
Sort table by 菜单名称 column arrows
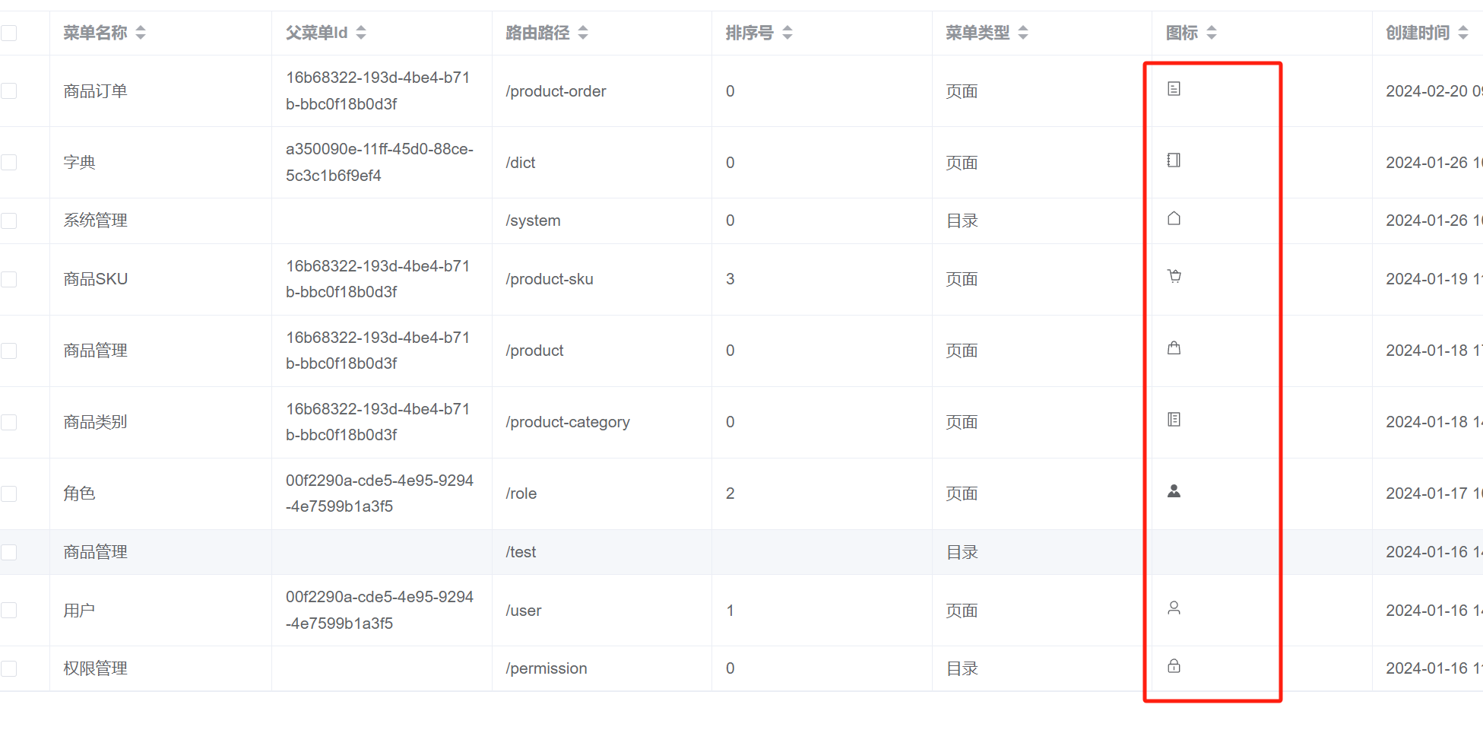tap(141, 33)
